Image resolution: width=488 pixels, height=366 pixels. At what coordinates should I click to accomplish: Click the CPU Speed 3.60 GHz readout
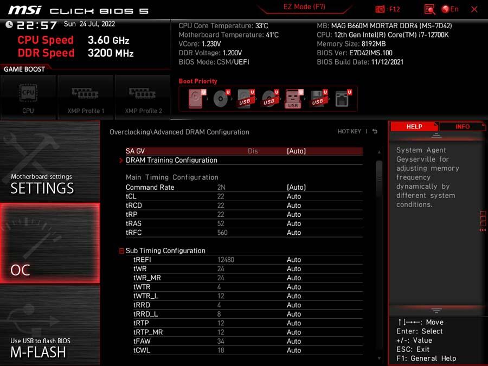[x=73, y=40]
